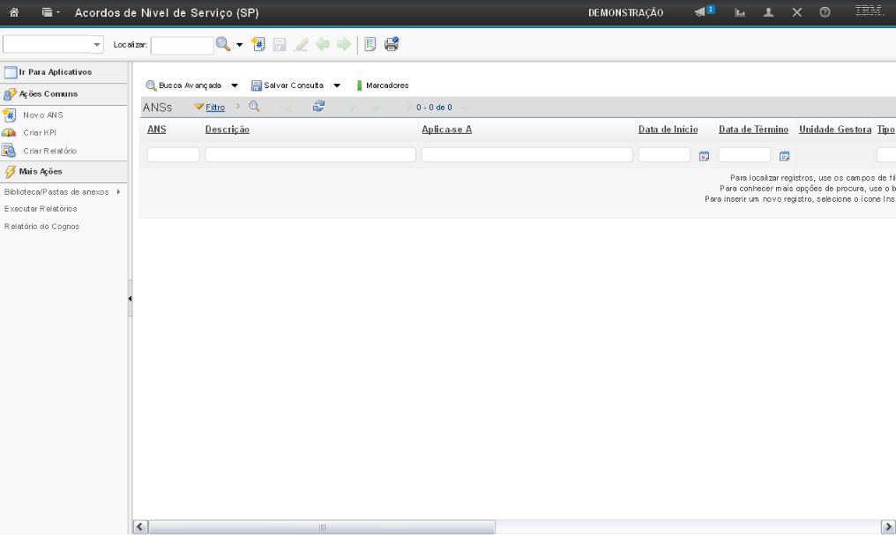Select Executar Relatórios under Mais Ações
The width and height of the screenshot is (896, 535).
pyautogui.click(x=41, y=209)
